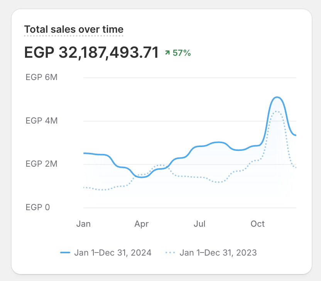This screenshot has width=321, height=281.
Task: Click the dotted 2023 legend line marker
Action: point(170,253)
